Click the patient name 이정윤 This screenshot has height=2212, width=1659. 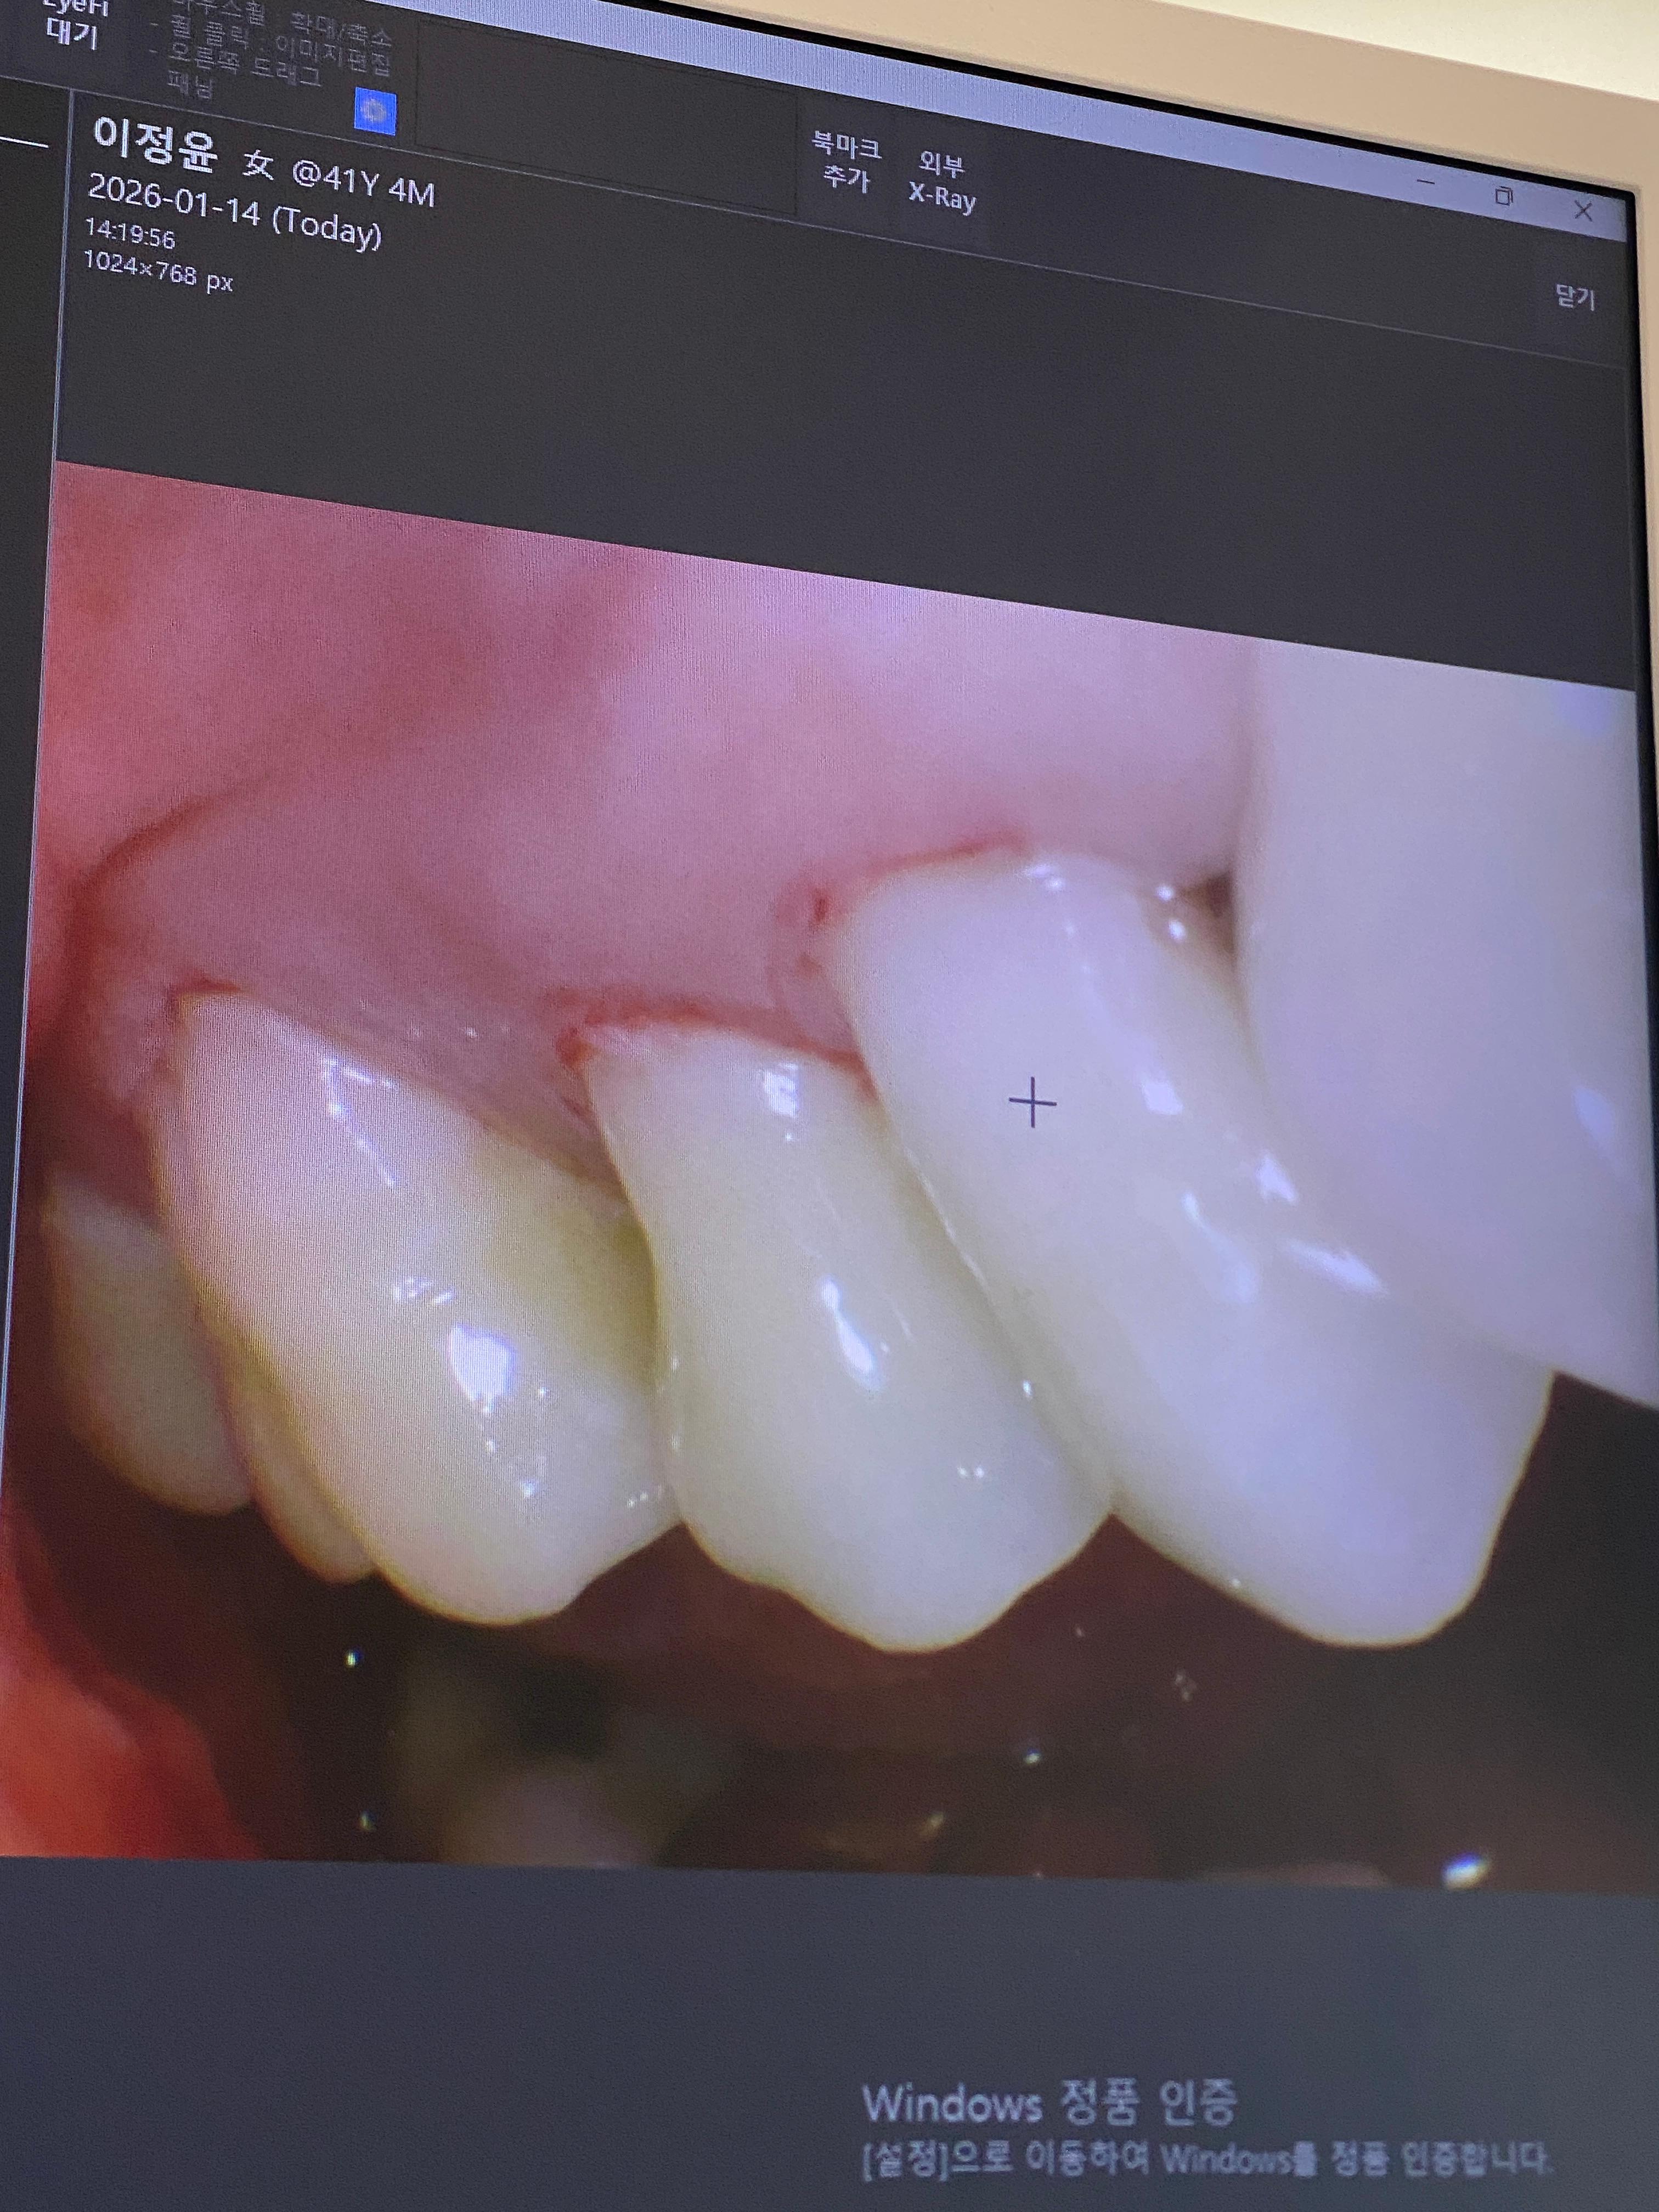[x=154, y=146]
